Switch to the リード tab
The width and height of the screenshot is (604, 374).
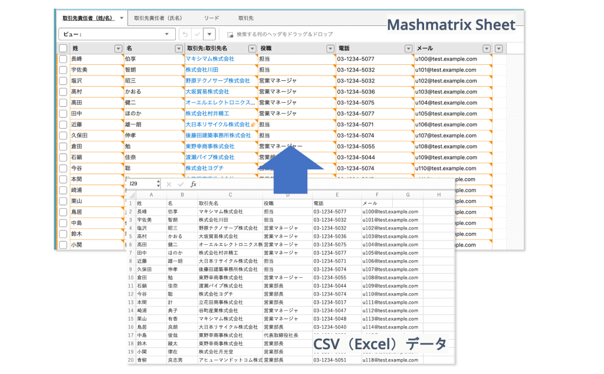tap(212, 18)
